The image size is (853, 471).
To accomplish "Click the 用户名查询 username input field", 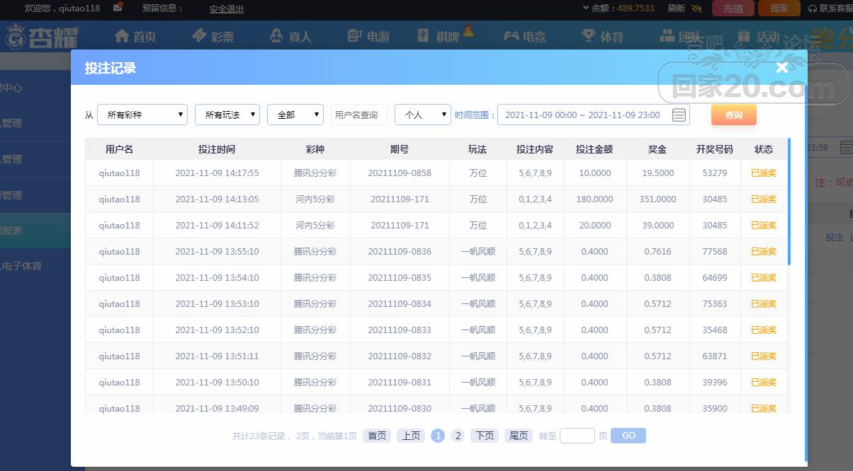I will click(358, 115).
